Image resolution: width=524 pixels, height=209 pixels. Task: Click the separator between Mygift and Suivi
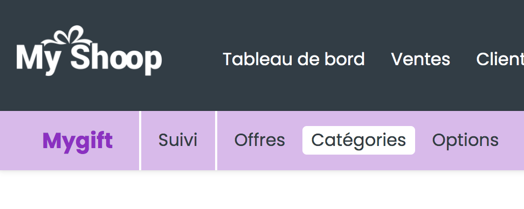140,141
